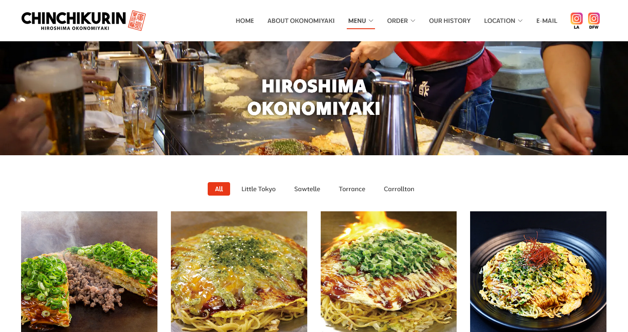Viewport: 628px width, 332px height.
Task: Open the DFW Instagram icon
Action: [x=594, y=21]
